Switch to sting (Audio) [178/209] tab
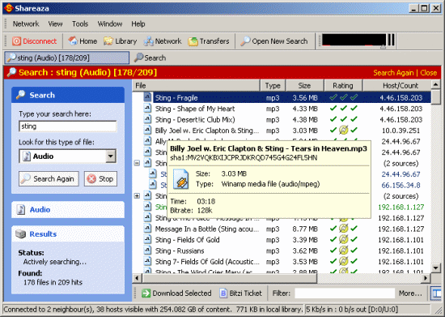This screenshot has height=317, width=445. 67,58
